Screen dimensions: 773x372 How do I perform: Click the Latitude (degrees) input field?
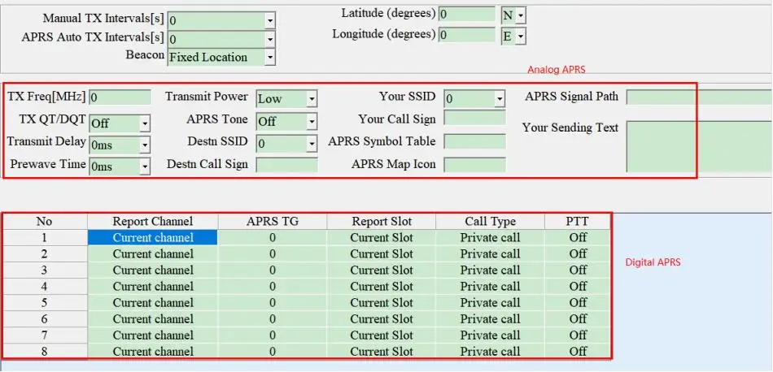(467, 14)
